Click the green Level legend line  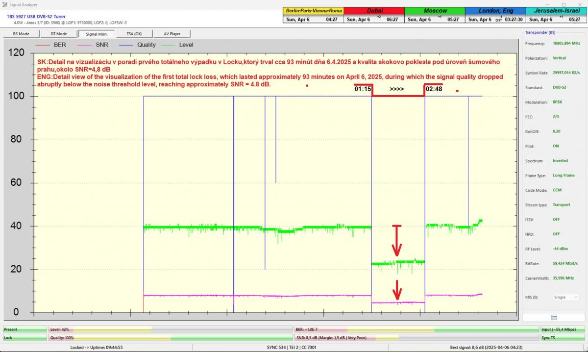[168, 45]
